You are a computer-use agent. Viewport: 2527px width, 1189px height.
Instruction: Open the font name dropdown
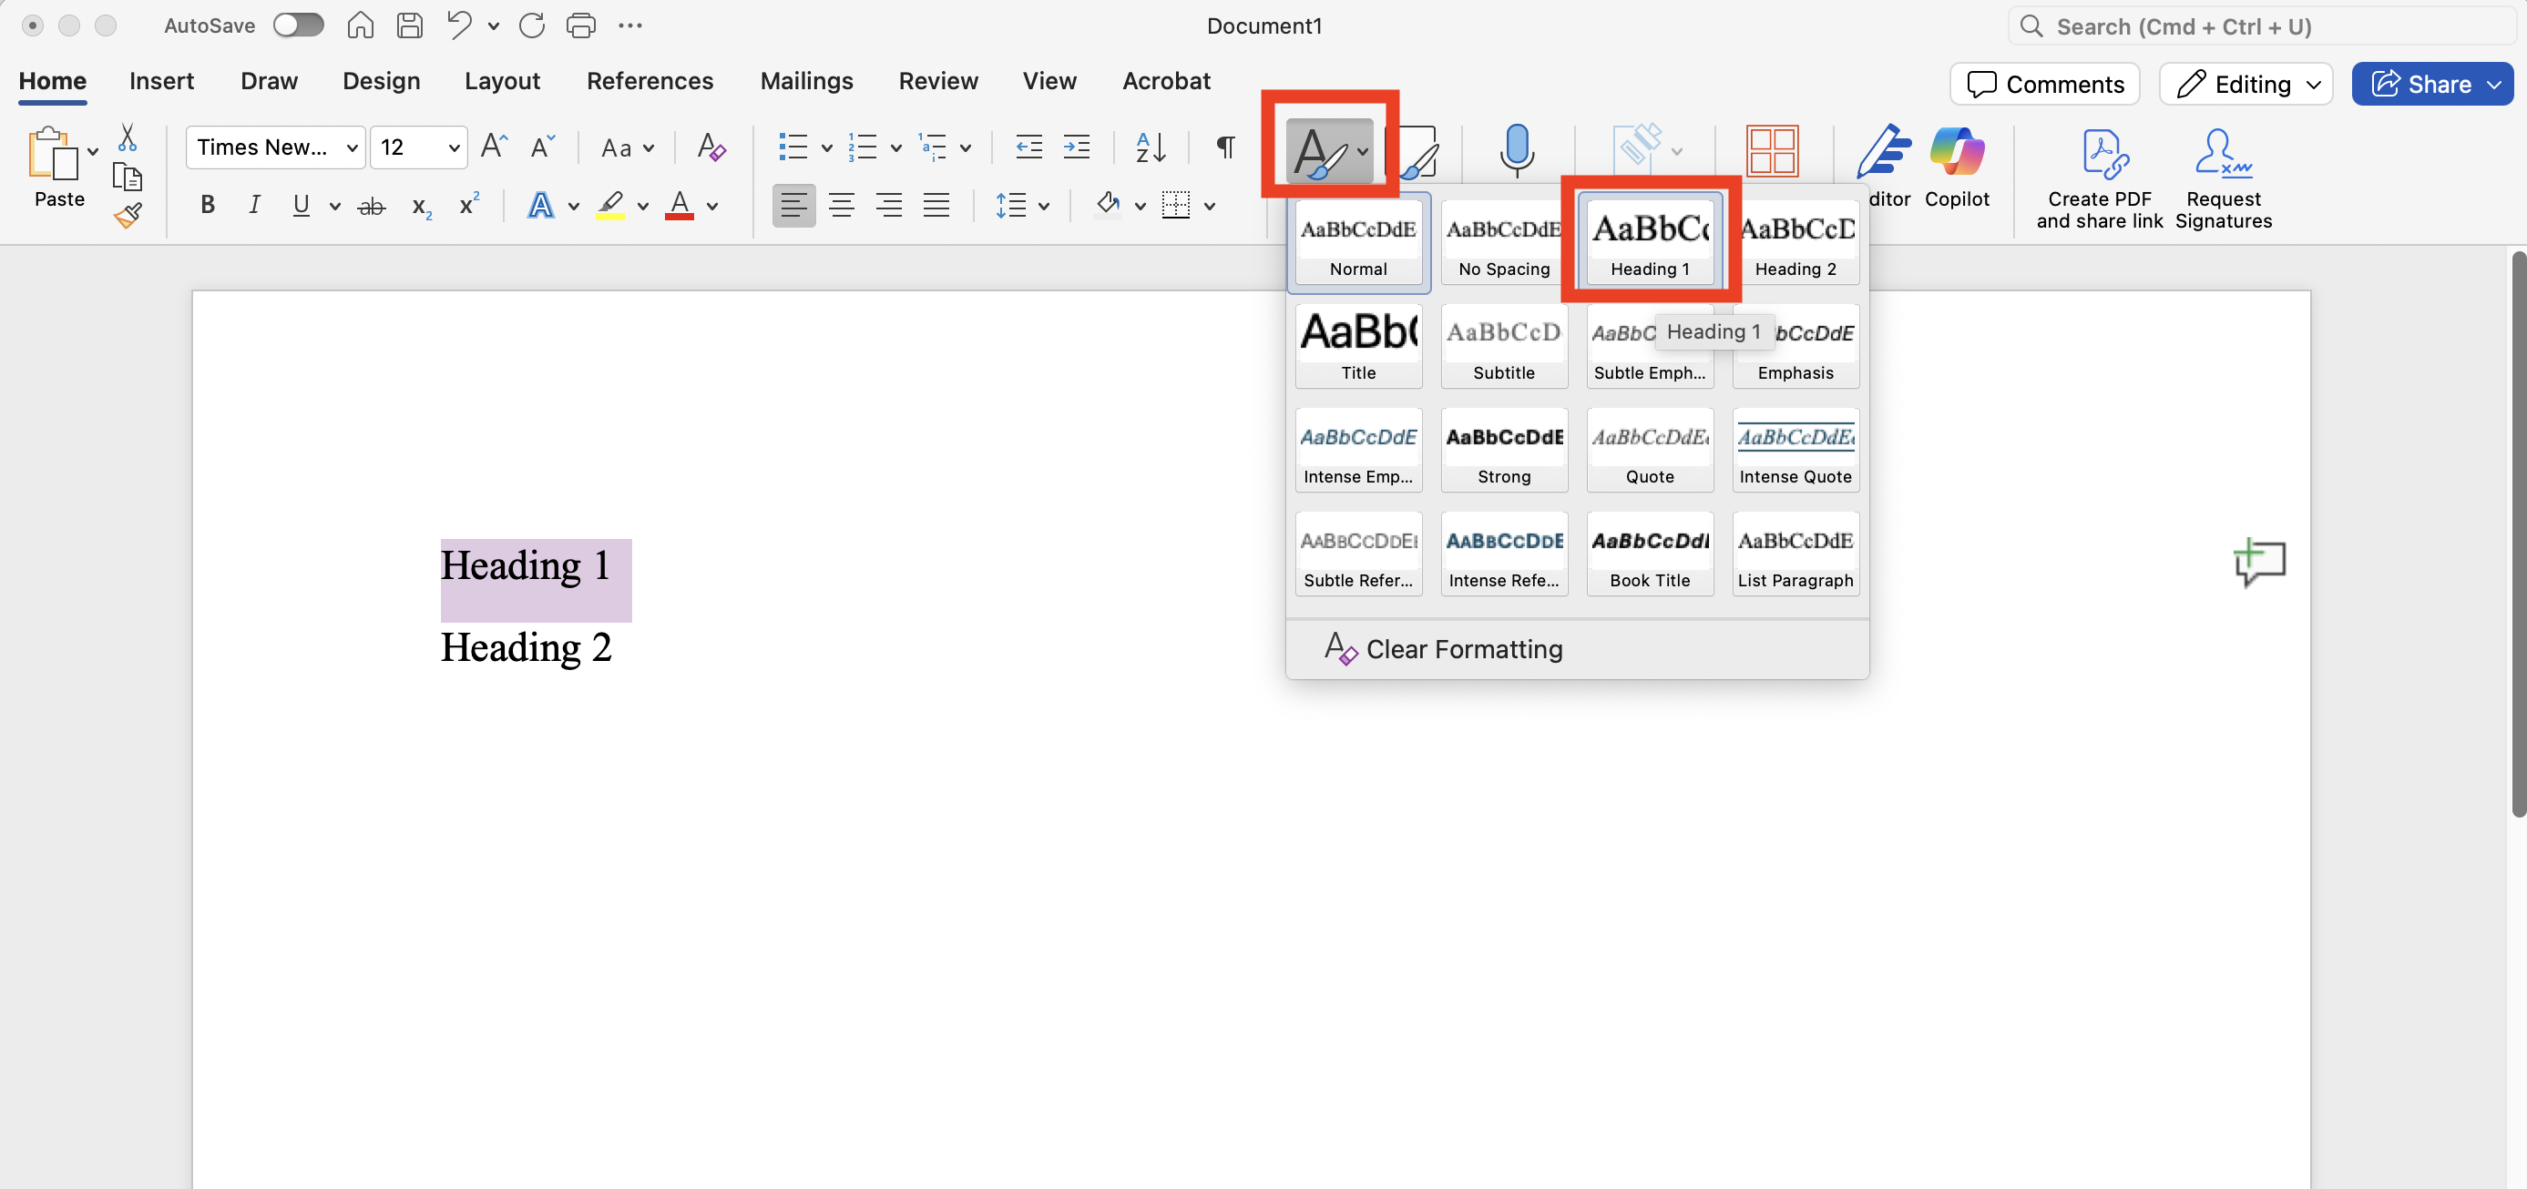point(353,148)
